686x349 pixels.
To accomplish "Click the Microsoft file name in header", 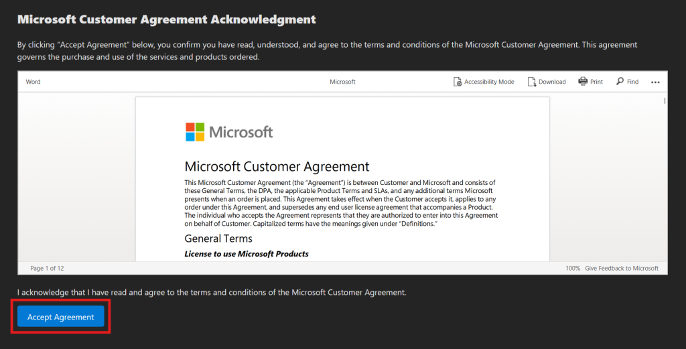I will (342, 82).
